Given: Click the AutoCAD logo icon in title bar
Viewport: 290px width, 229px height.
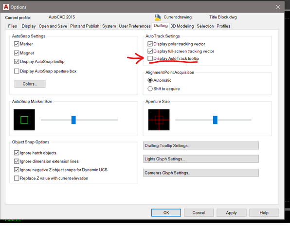Looking at the screenshot, I should coord(6,7).
